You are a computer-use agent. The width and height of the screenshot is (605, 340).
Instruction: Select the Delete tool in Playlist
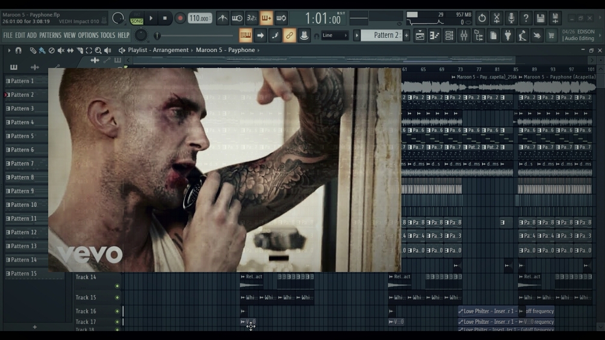tap(51, 50)
